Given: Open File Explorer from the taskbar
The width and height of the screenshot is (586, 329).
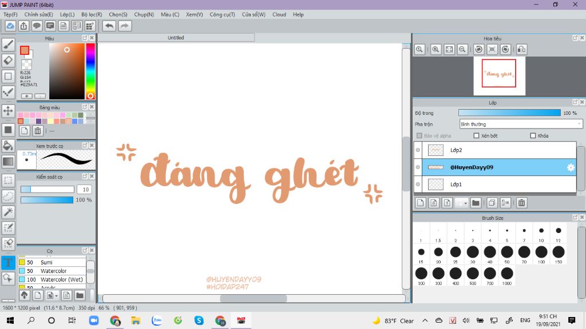Looking at the screenshot, I should pyautogui.click(x=136, y=320).
